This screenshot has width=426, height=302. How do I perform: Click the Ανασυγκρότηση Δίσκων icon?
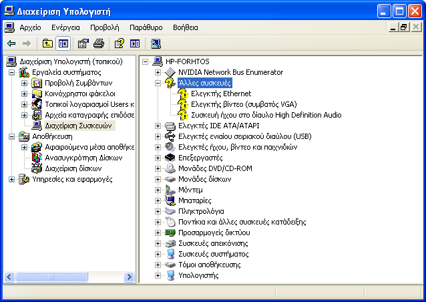point(37,158)
